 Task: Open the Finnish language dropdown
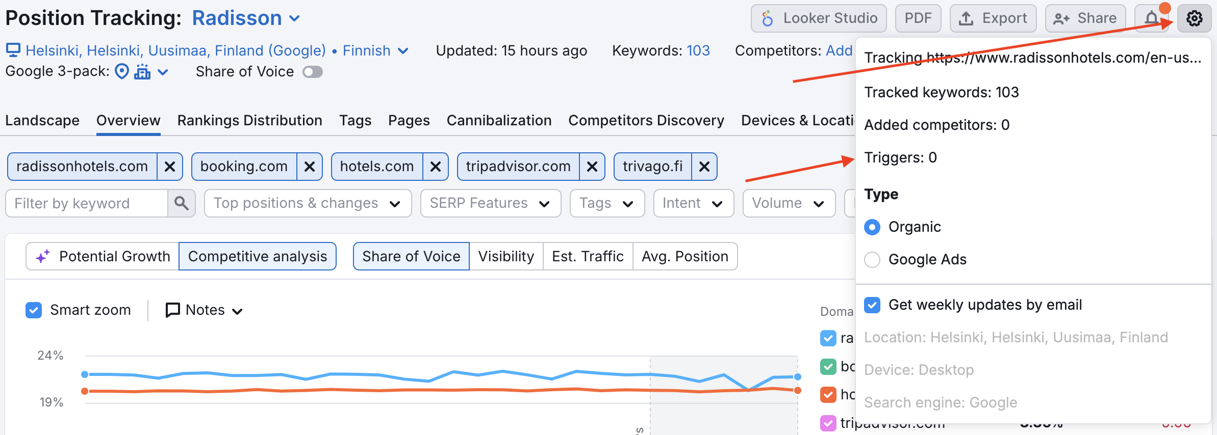[375, 50]
